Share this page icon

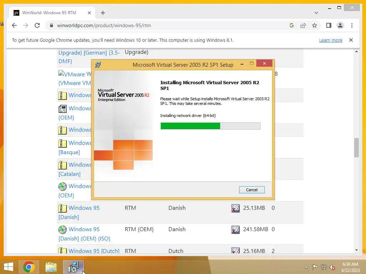click(x=303, y=25)
